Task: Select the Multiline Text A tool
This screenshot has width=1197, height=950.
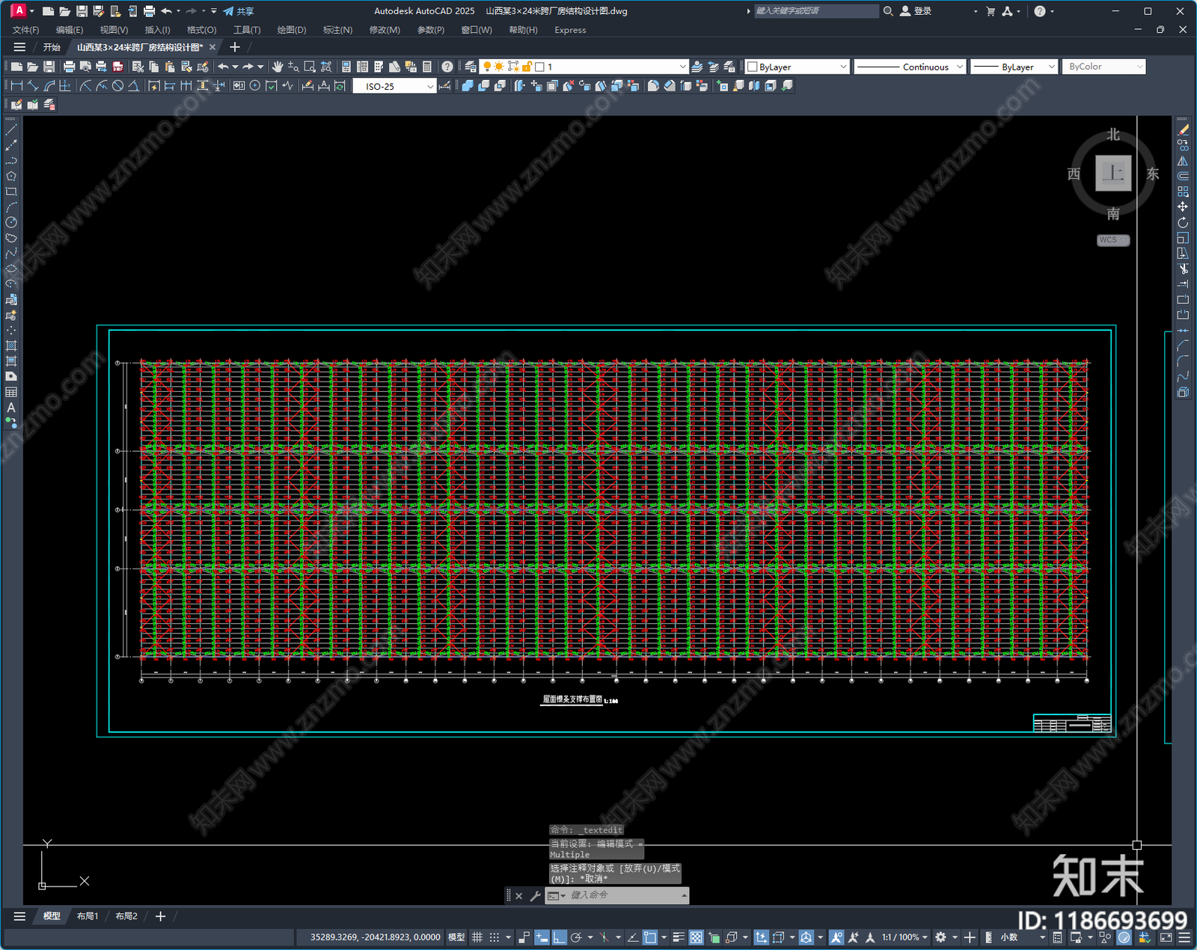Action: (11, 408)
